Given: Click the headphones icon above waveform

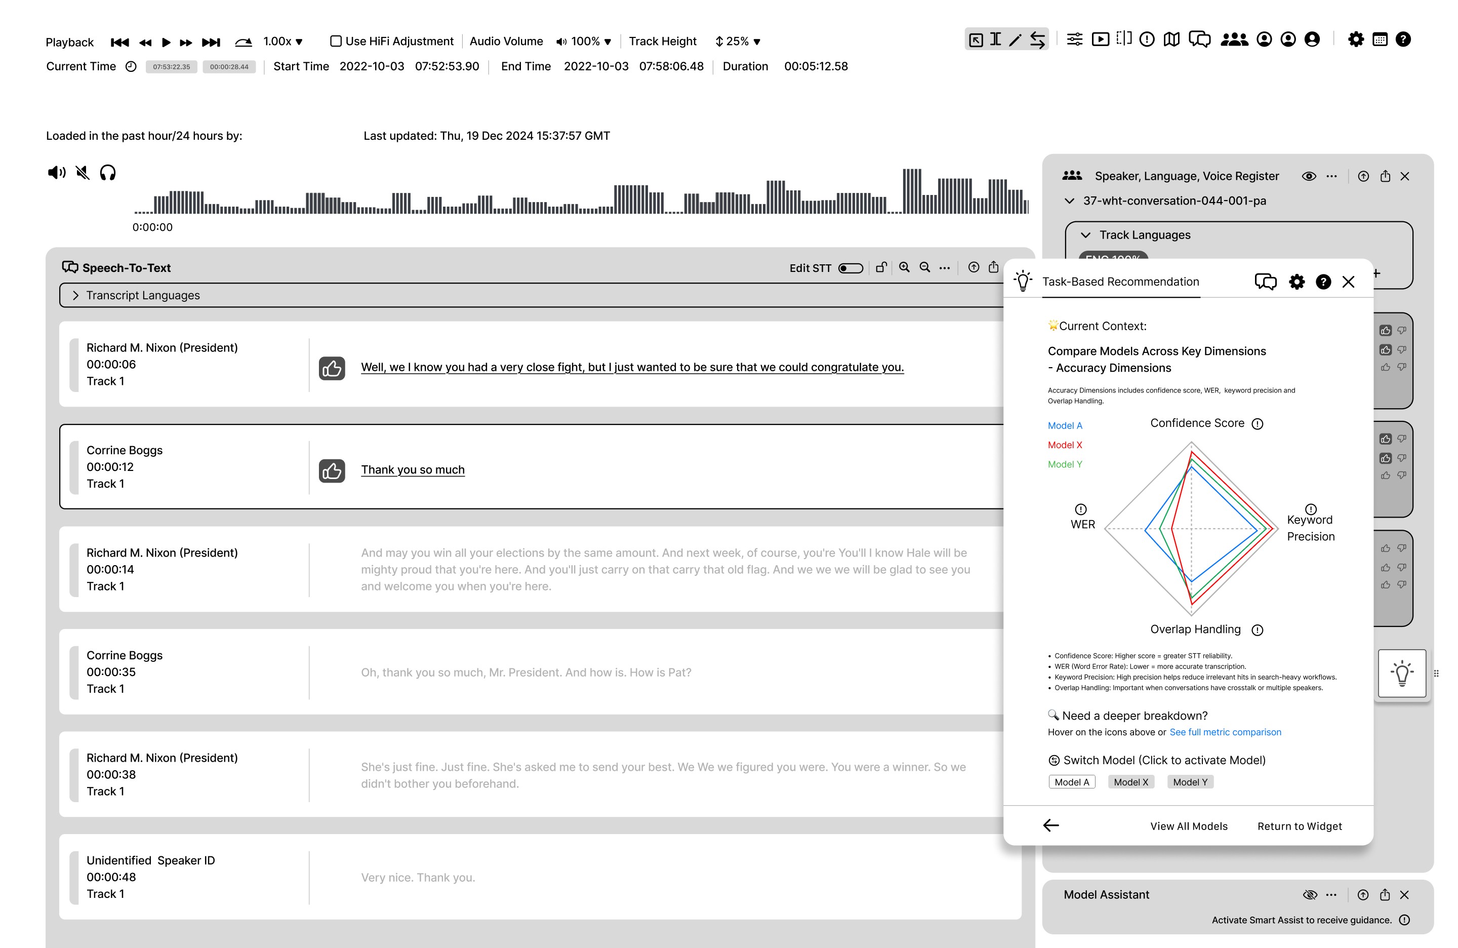Looking at the screenshot, I should 108,173.
